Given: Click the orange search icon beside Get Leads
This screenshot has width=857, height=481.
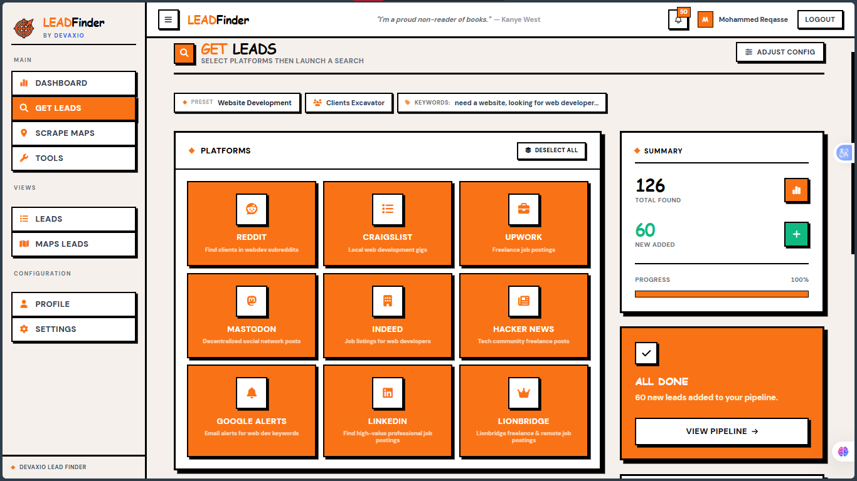Looking at the screenshot, I should [184, 53].
